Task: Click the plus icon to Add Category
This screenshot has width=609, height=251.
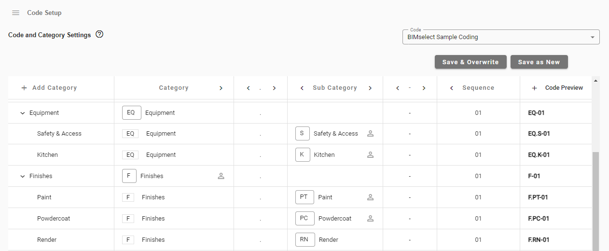Action: pyautogui.click(x=24, y=88)
